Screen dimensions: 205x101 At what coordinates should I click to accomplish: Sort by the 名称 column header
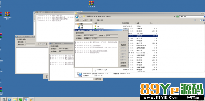108,23
